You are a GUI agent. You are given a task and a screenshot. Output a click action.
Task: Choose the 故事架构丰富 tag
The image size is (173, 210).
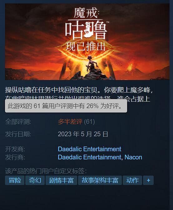point(100,180)
